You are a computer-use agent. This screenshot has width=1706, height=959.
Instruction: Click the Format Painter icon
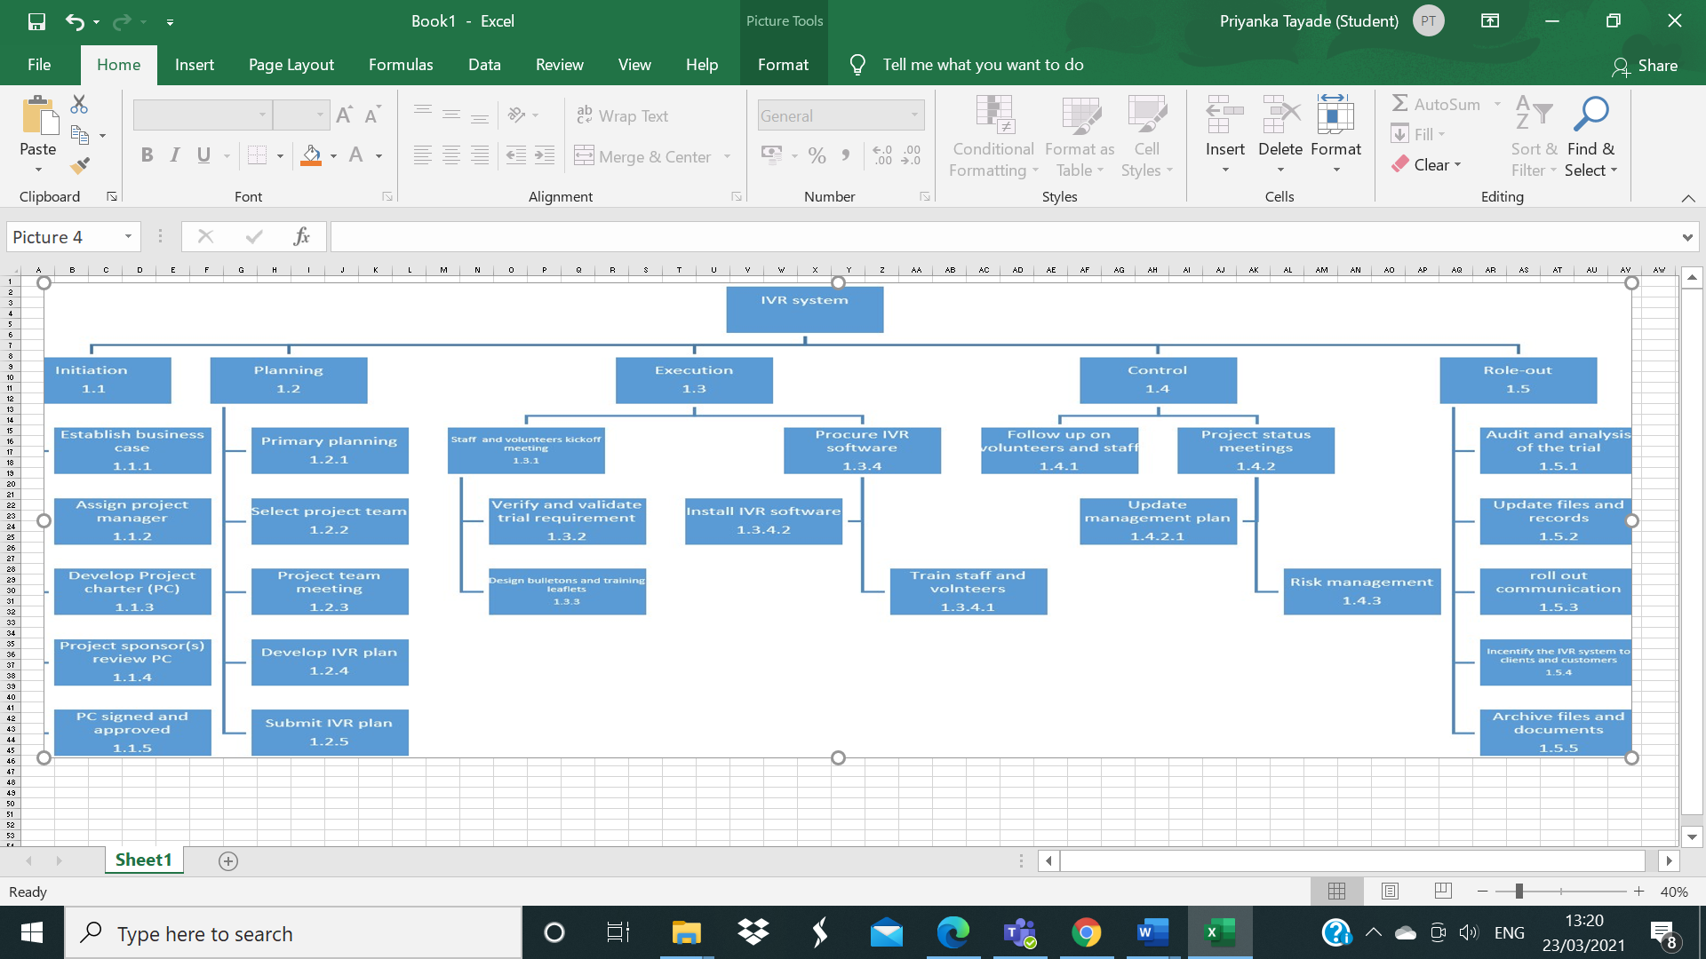79,165
